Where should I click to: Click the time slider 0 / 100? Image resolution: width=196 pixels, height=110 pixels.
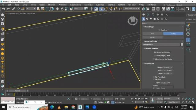pyautogui.click(x=17, y=91)
